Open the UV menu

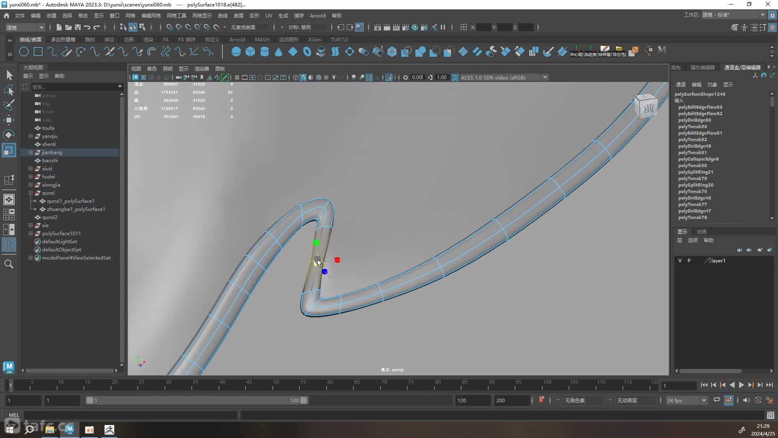point(269,15)
